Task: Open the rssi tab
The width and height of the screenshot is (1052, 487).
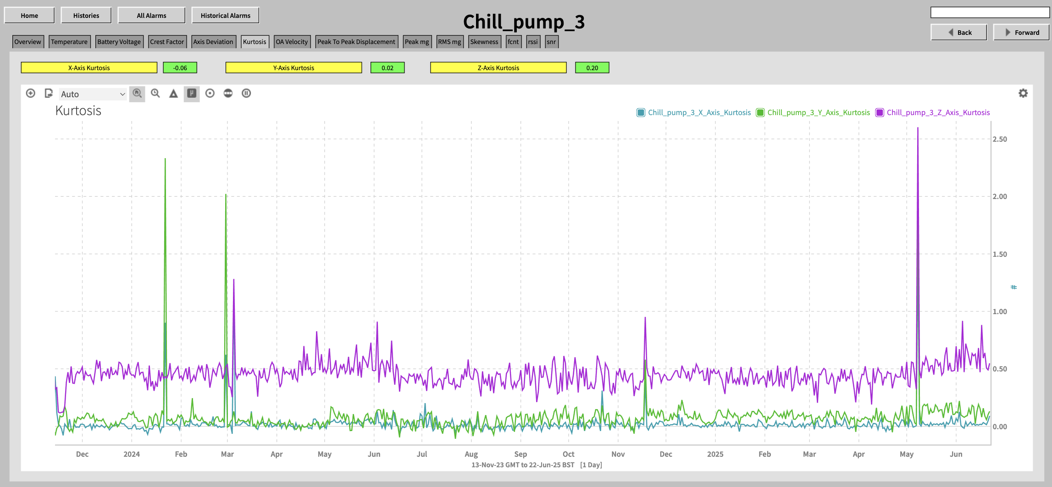Action: point(533,42)
